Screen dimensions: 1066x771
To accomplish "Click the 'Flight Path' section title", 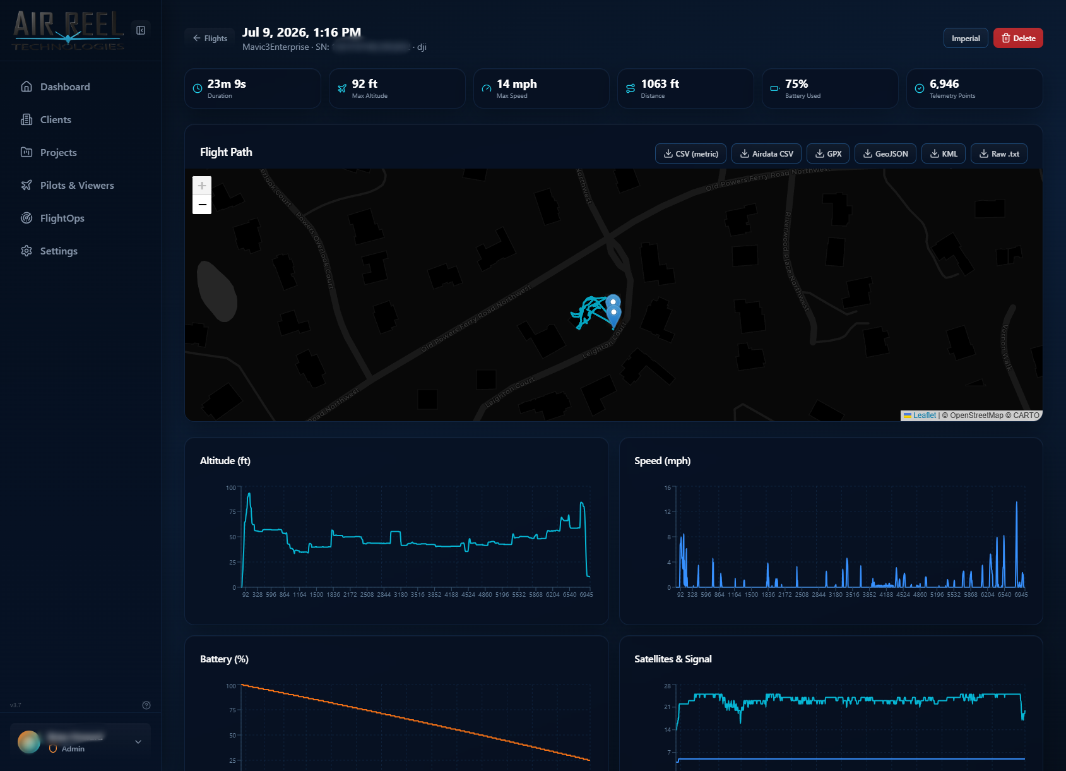I will (x=226, y=152).
